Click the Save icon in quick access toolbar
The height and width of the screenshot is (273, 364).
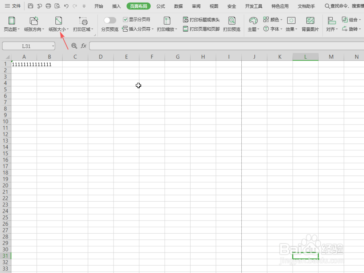(x=31, y=6)
